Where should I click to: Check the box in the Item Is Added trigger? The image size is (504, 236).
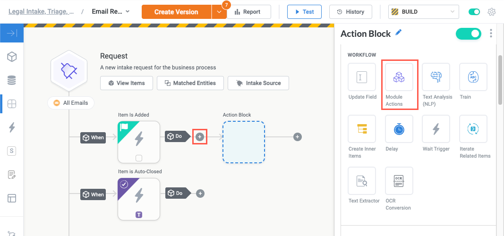point(139,158)
